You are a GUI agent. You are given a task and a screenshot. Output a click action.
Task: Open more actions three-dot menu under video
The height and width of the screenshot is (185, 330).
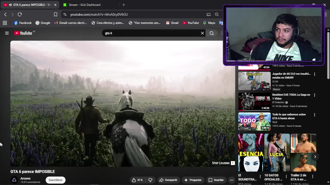232,180
